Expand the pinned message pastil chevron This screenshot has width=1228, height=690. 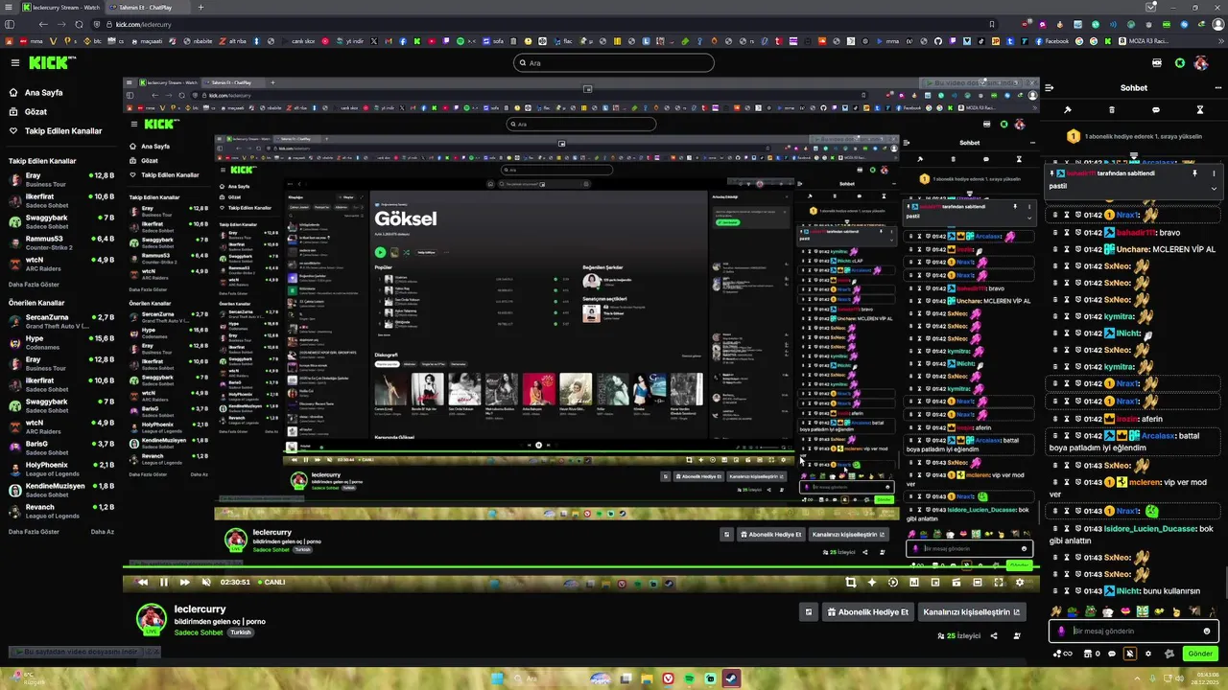pos(1214,188)
